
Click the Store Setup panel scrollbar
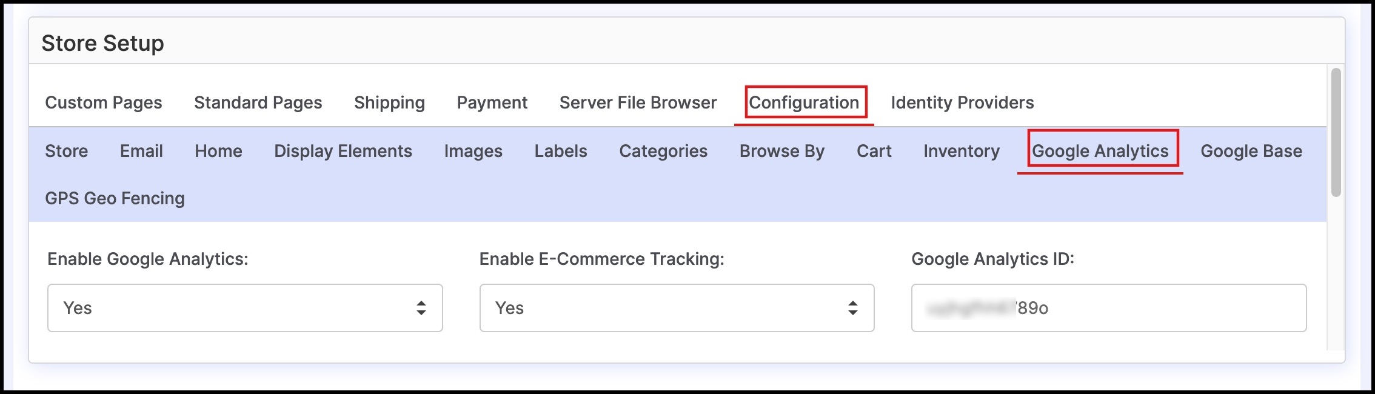(x=1336, y=132)
